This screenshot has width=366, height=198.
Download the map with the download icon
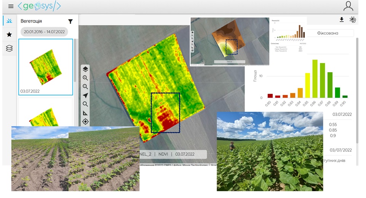(342, 20)
